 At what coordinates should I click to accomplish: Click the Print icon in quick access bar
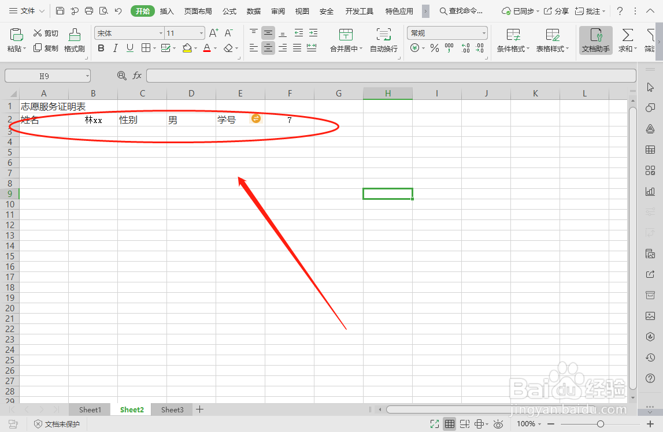(x=89, y=11)
